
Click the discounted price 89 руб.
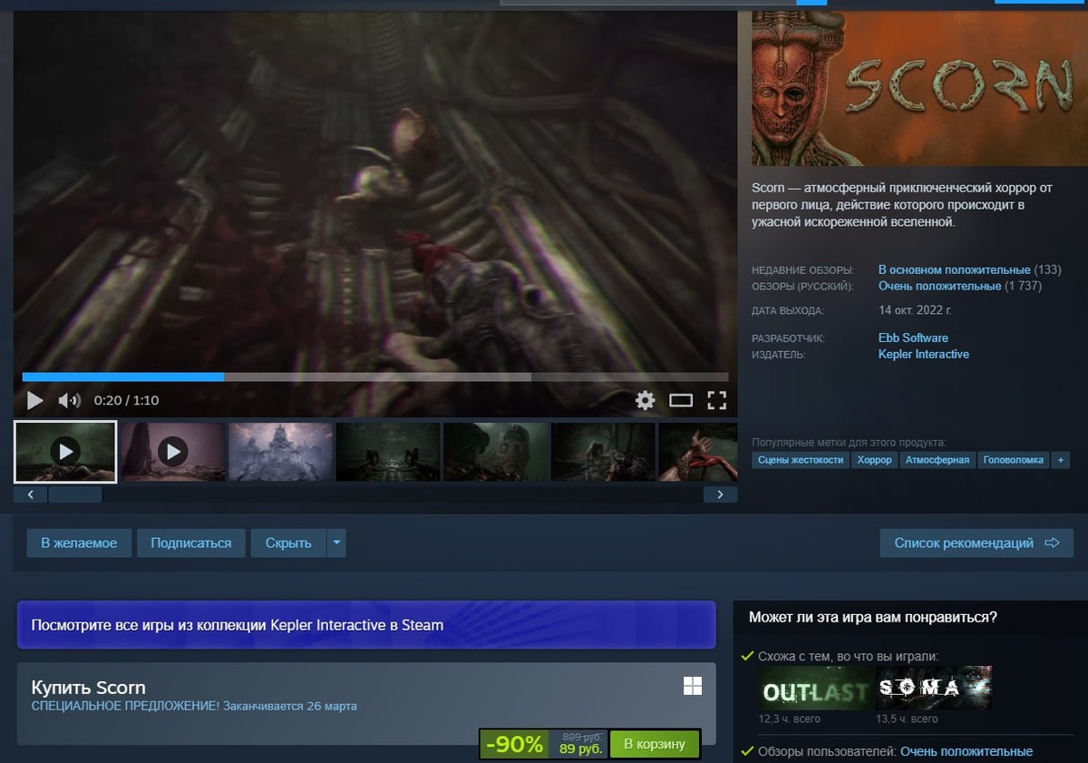tap(581, 750)
